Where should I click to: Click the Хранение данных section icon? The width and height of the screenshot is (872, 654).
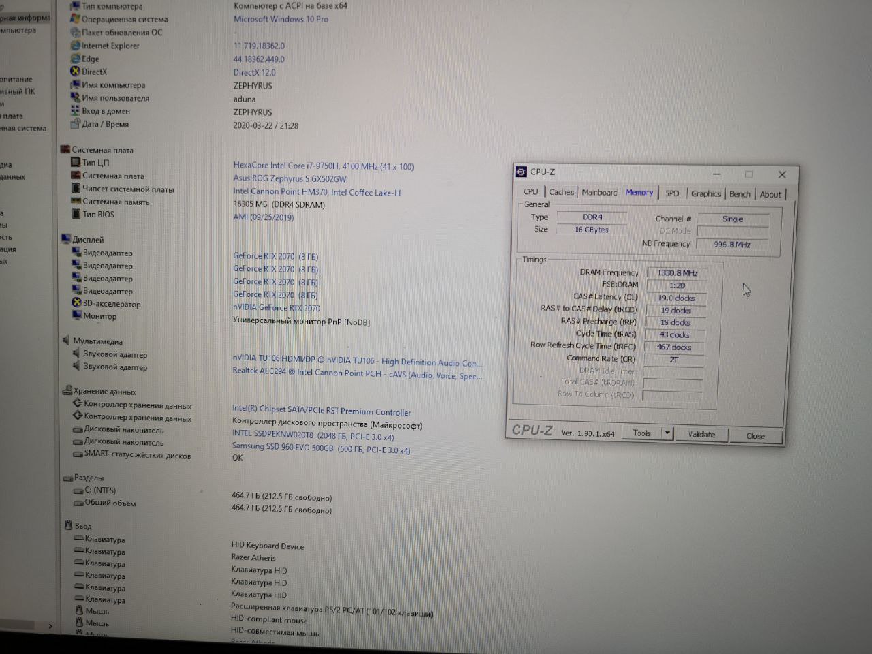67,391
